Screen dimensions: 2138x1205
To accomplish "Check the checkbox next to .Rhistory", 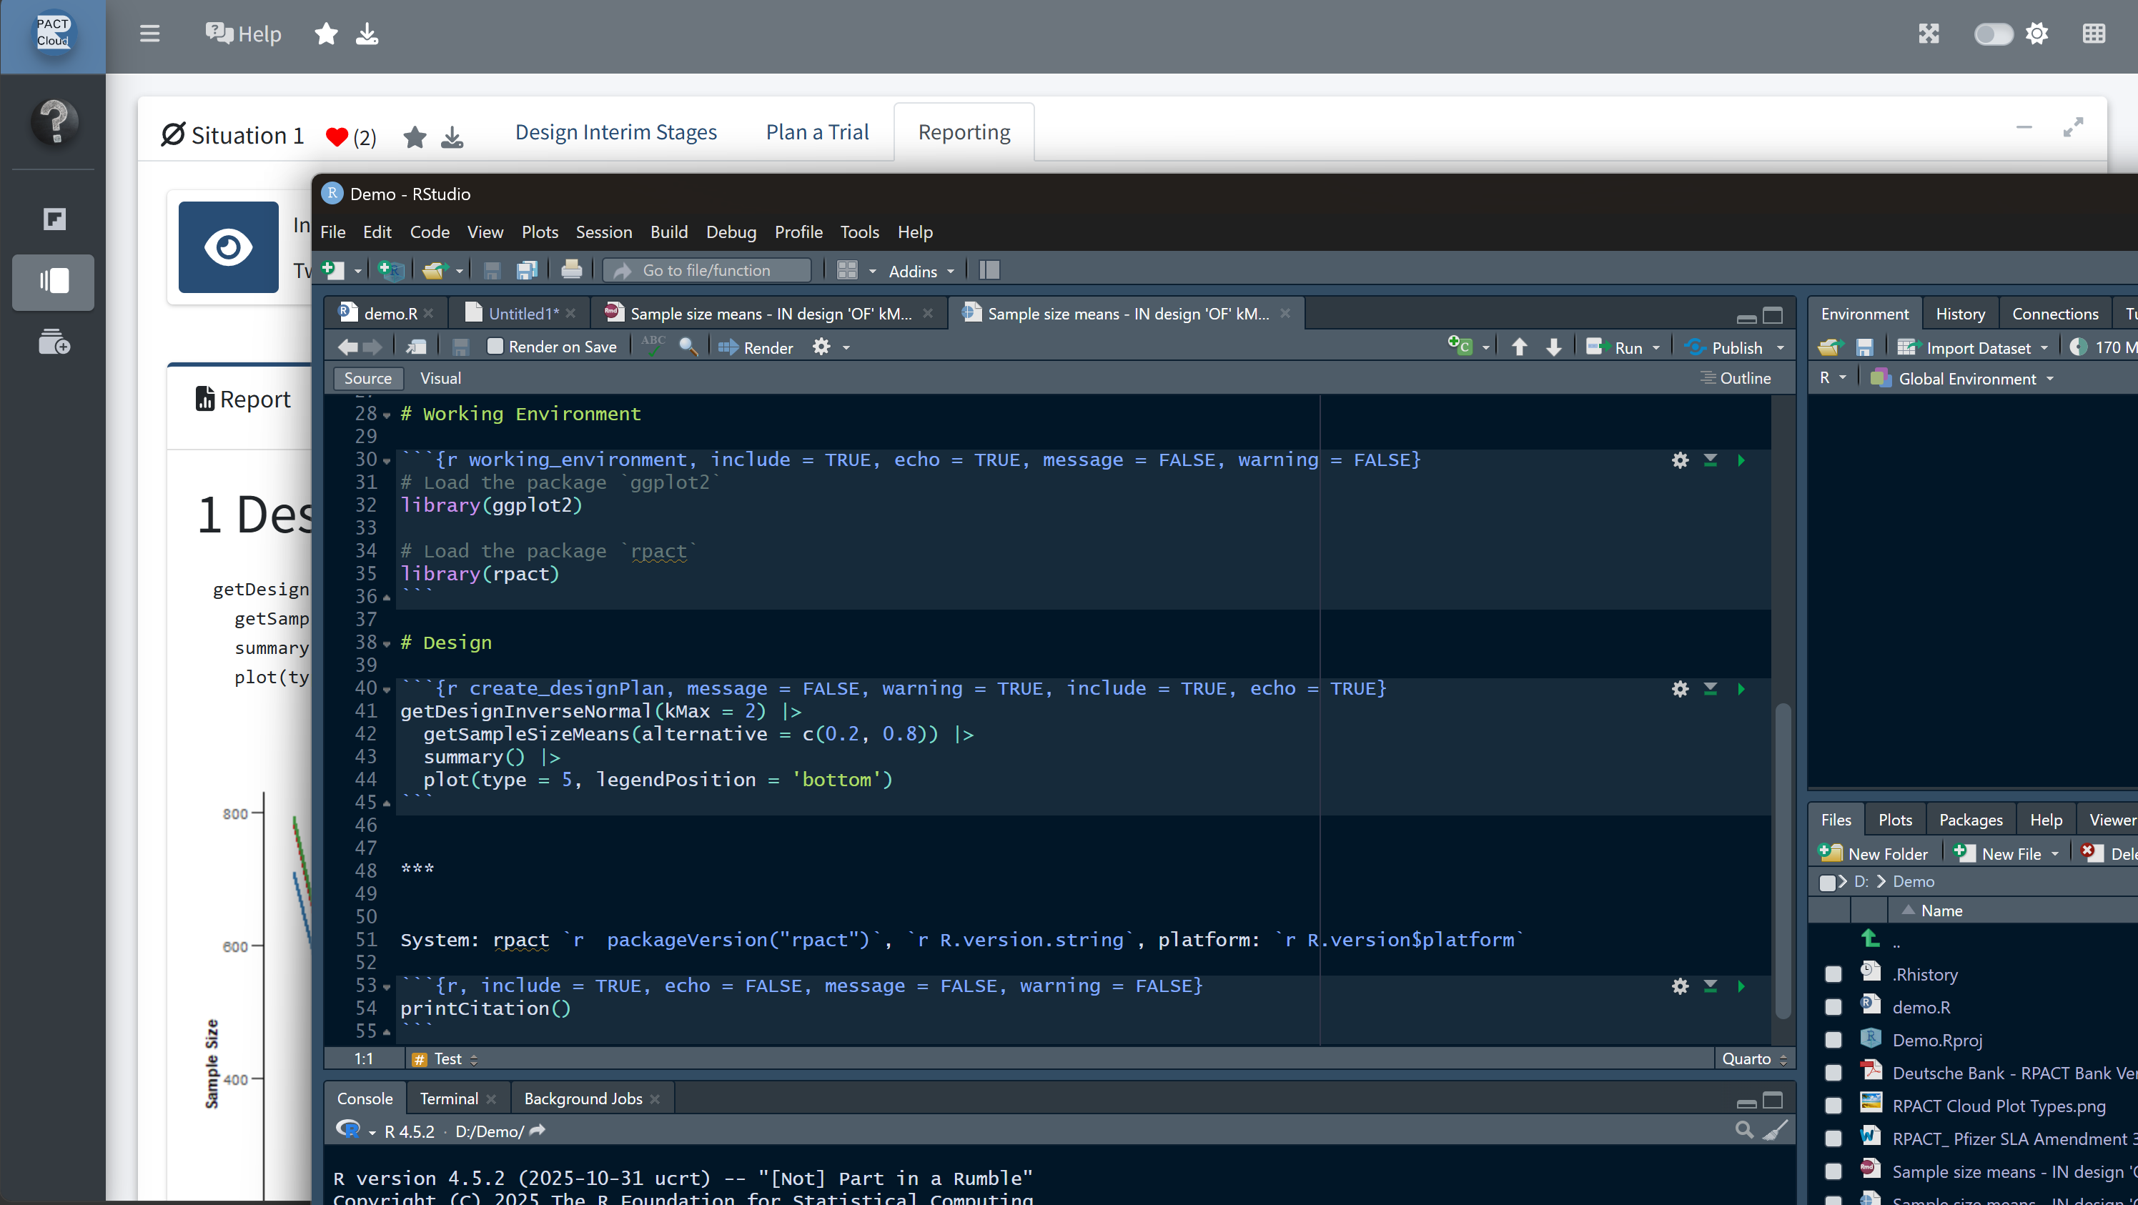I will click(1833, 974).
